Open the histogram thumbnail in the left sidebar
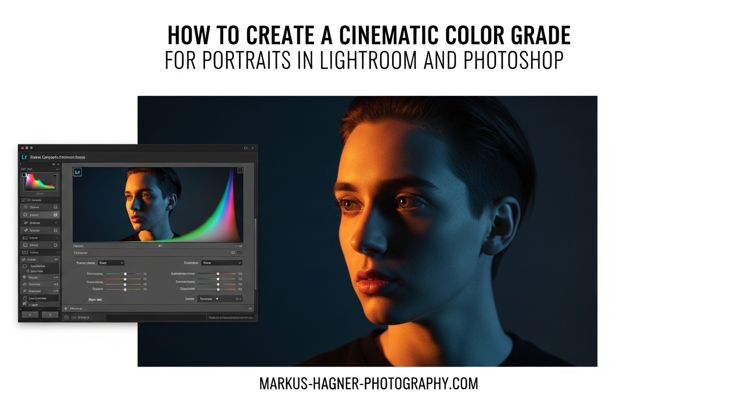Image resolution: width=733 pixels, height=400 pixels. click(40, 182)
